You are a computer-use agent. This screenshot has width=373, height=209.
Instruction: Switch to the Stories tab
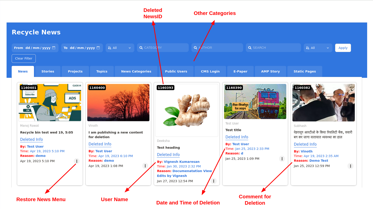[48, 71]
